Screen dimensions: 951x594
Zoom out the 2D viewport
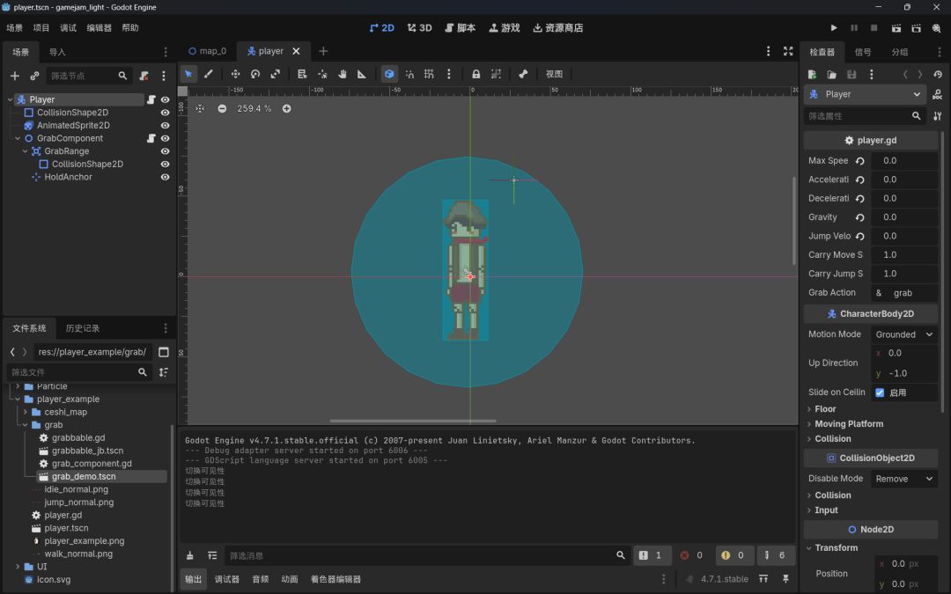click(222, 108)
